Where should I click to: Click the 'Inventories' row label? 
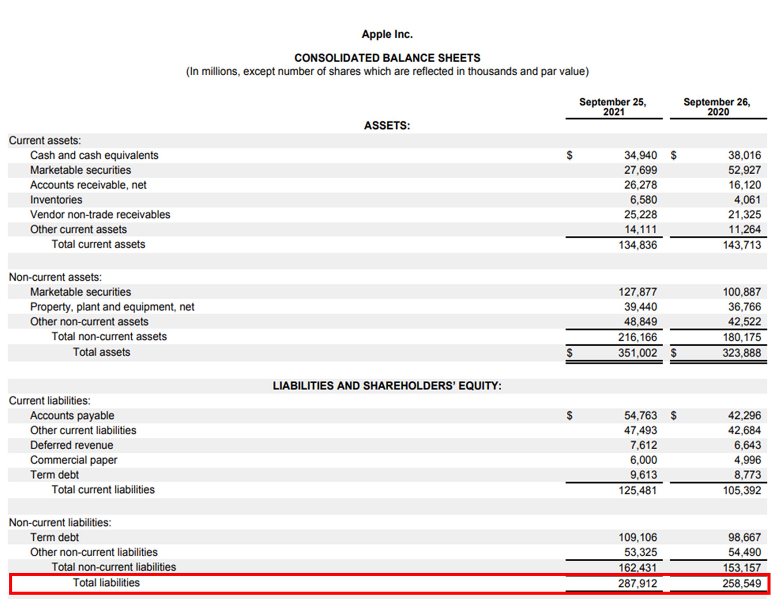click(56, 200)
